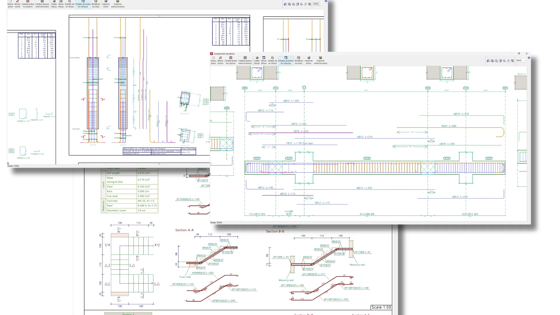The height and width of the screenshot is (315, 560).
Task: Click Centrar planos seleccionados in front window
Action: coord(245,60)
